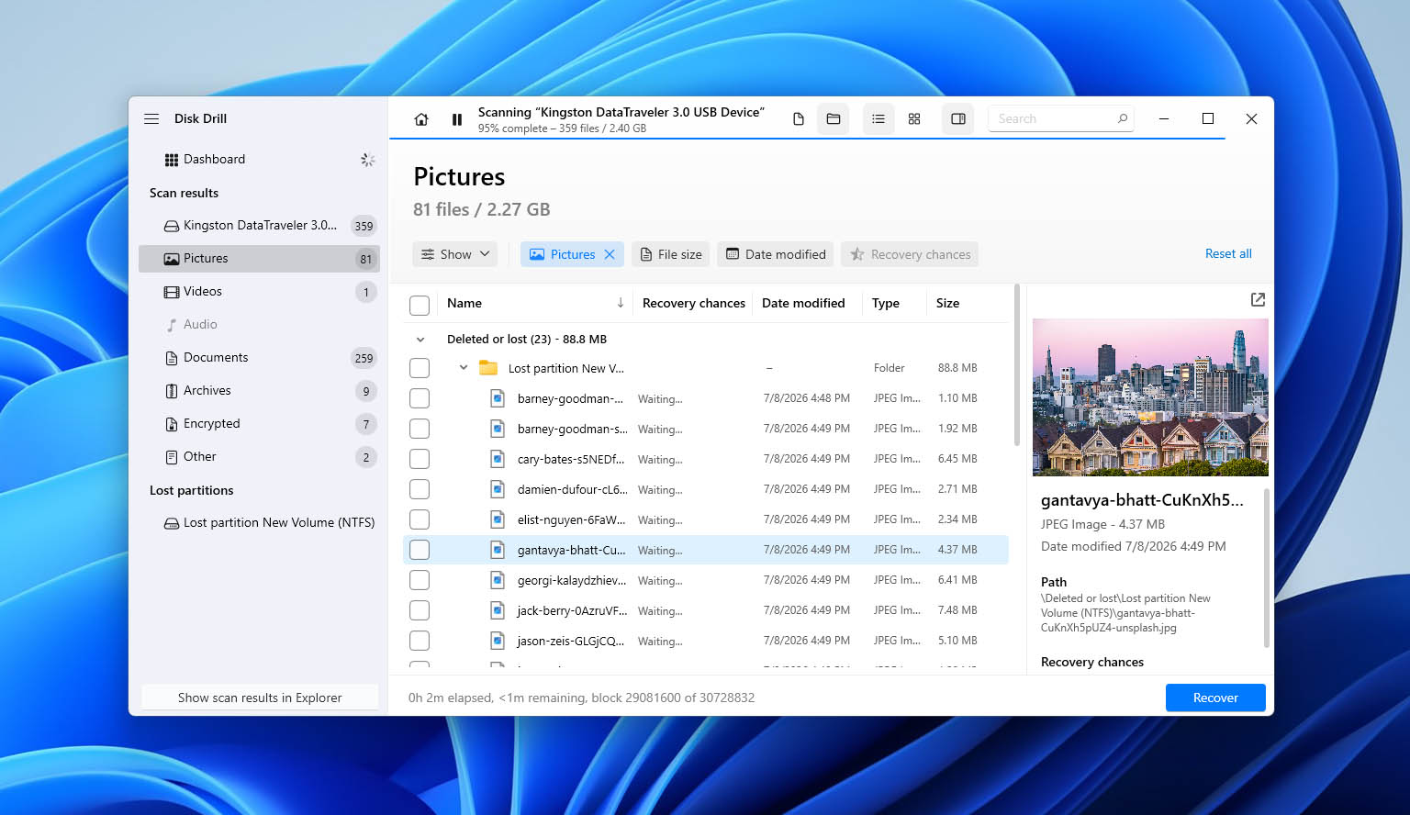Screen dimensions: 1410x815
Task: Click Show scan results in Explorer
Action: pyautogui.click(x=260, y=698)
